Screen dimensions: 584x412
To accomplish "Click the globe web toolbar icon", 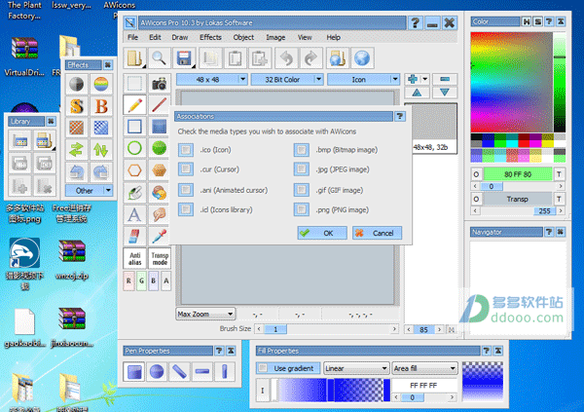I will (x=362, y=58).
